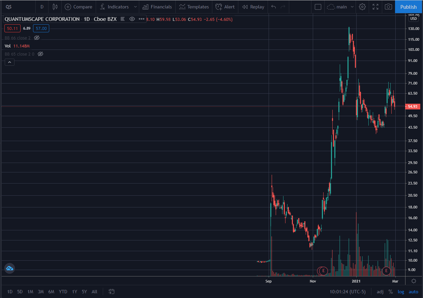The height and width of the screenshot is (298, 423).
Task: Enter fullscreen mode
Action: (375, 7)
